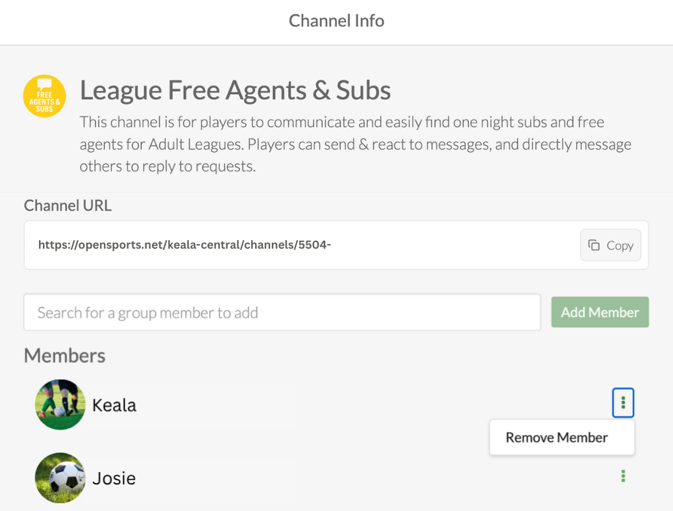Click the Members section heading
The width and height of the screenshot is (673, 511).
[65, 356]
